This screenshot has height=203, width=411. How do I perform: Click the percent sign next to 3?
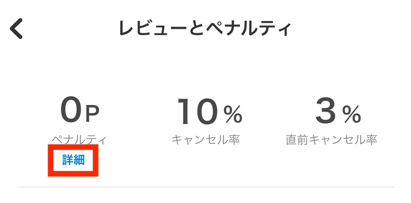point(352,114)
